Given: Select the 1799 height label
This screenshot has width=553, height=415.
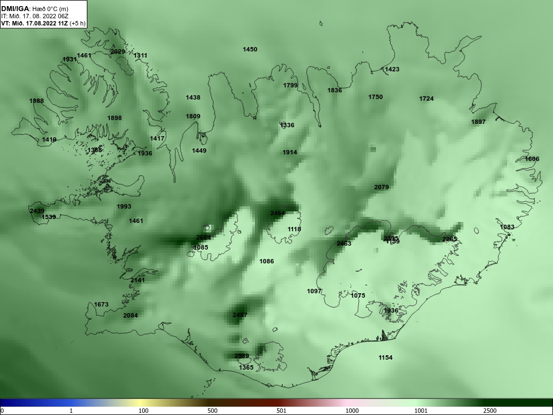Looking at the screenshot, I should click(x=291, y=85).
